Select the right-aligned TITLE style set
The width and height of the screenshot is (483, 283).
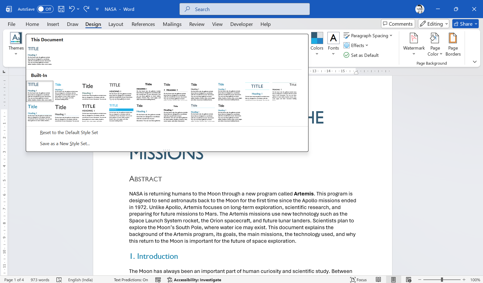click(284, 91)
